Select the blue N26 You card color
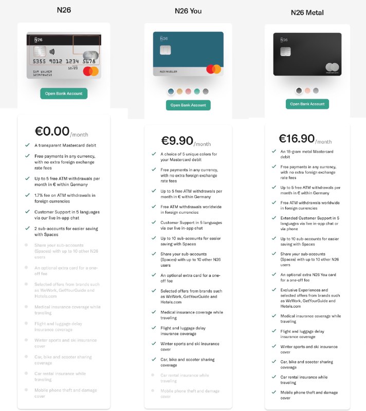Image resolution: width=366 pixels, height=411 pixels. (171, 91)
